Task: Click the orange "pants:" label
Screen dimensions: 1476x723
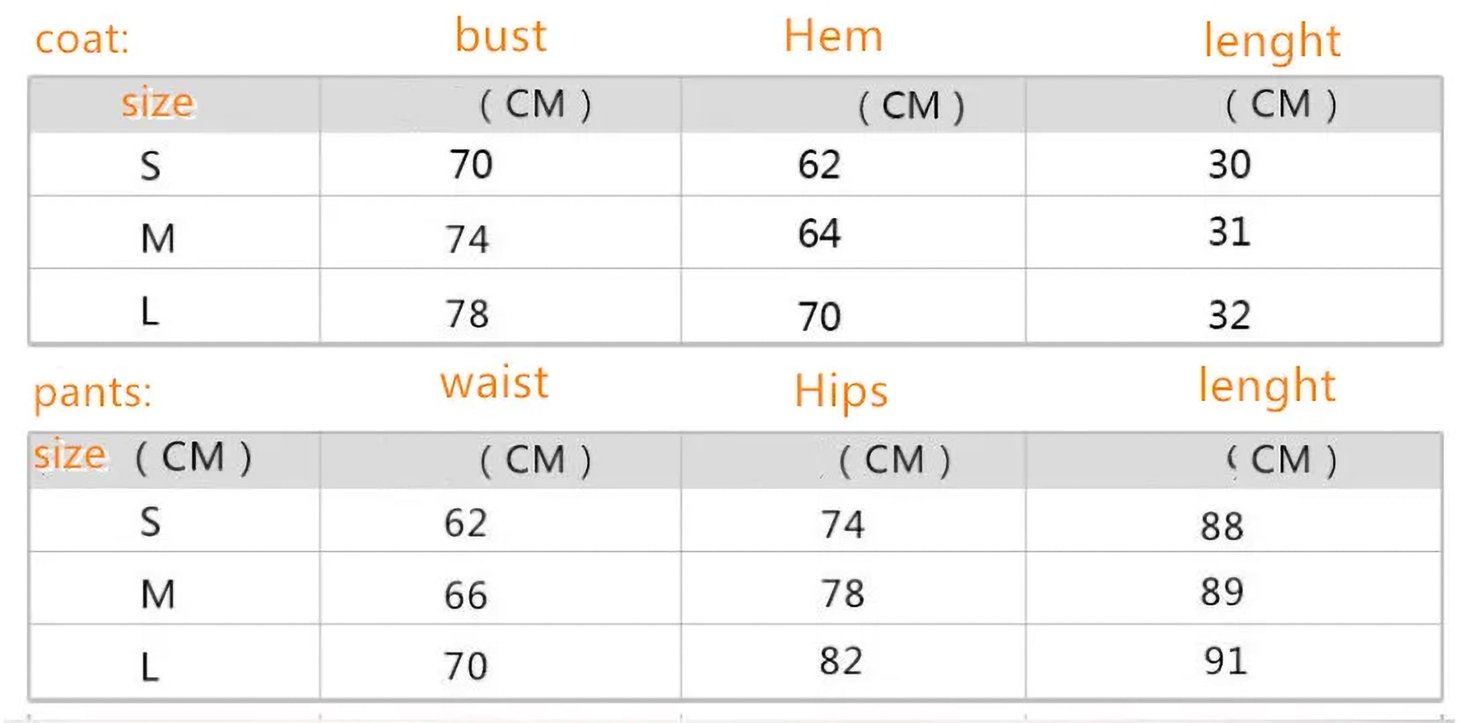Action: point(93,392)
